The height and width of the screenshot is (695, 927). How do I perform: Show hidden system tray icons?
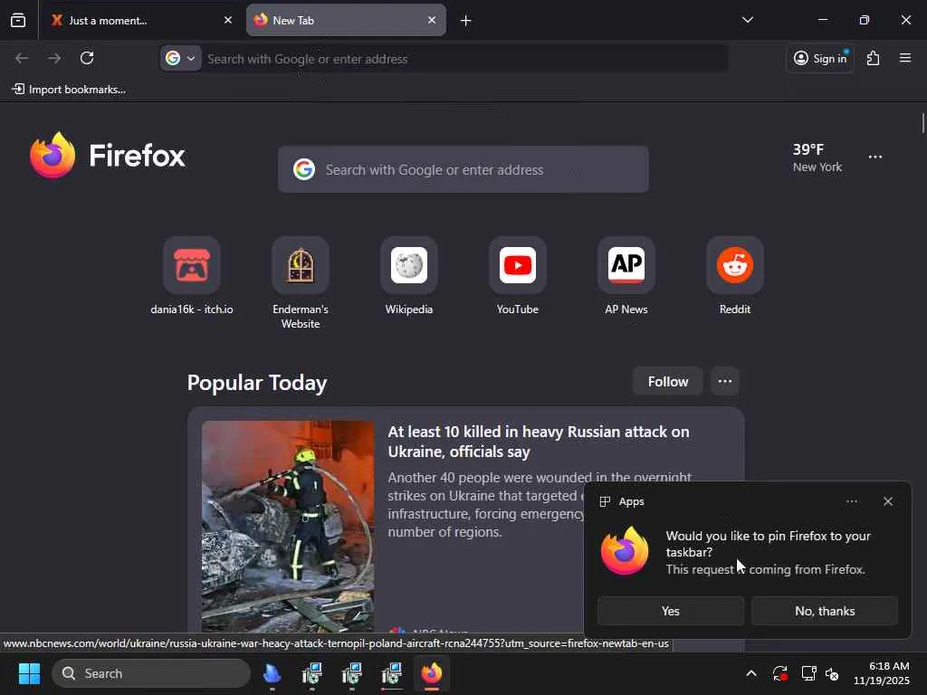coord(751,673)
